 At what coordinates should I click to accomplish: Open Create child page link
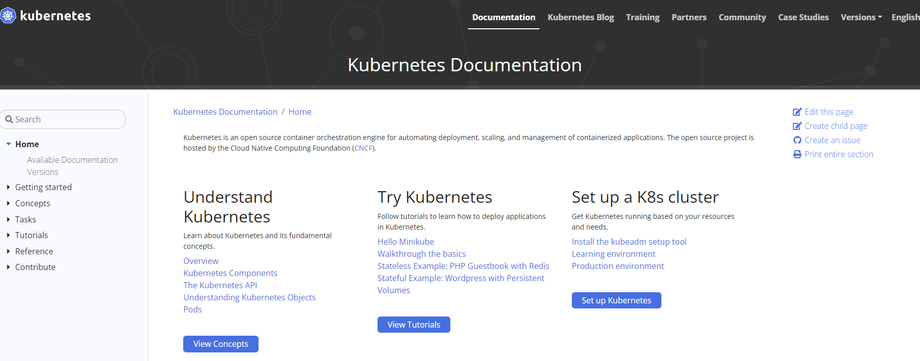(x=836, y=126)
